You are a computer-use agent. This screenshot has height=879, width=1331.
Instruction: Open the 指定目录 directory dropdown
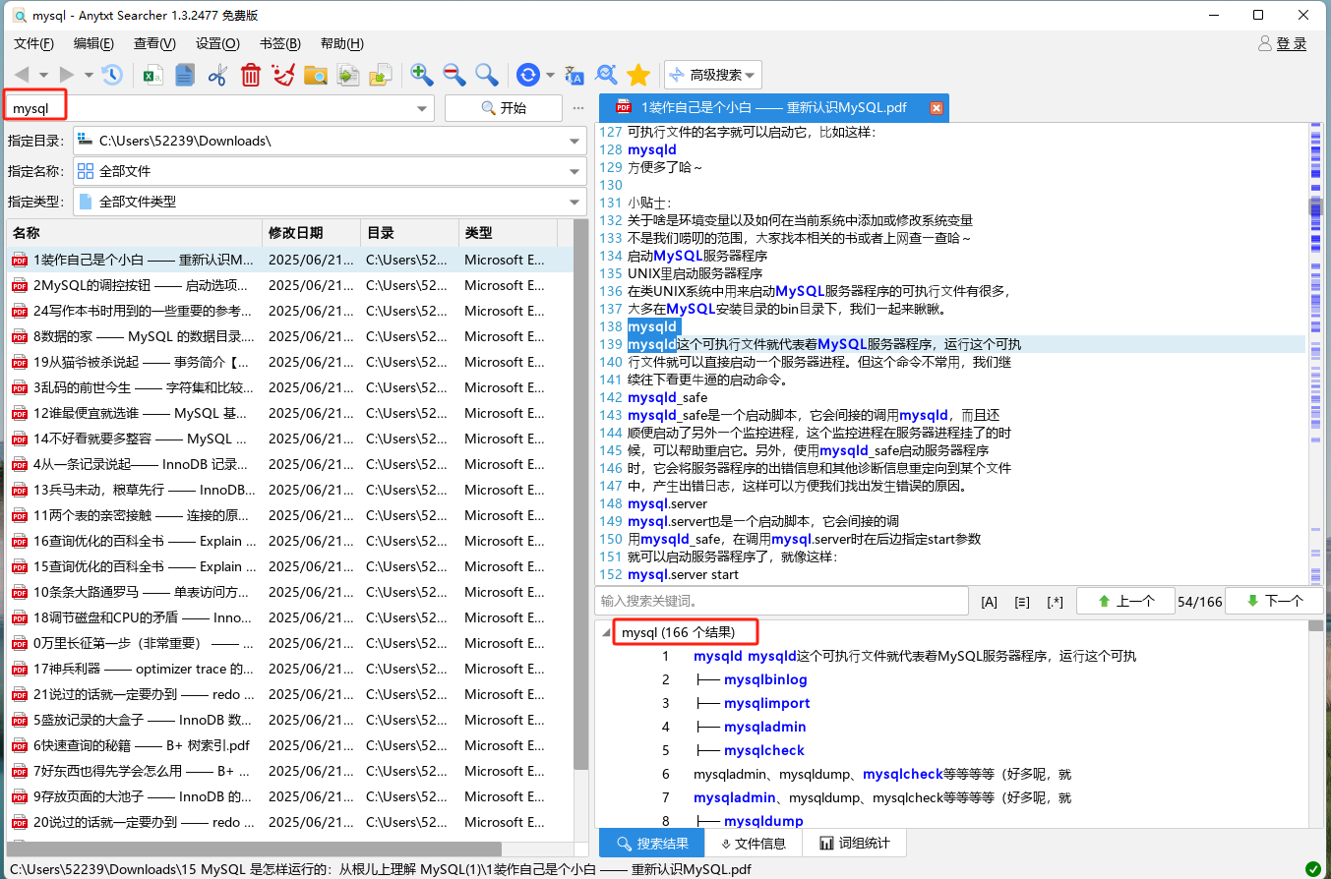(575, 141)
